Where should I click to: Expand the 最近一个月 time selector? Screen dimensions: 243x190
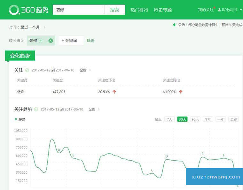click(x=44, y=27)
